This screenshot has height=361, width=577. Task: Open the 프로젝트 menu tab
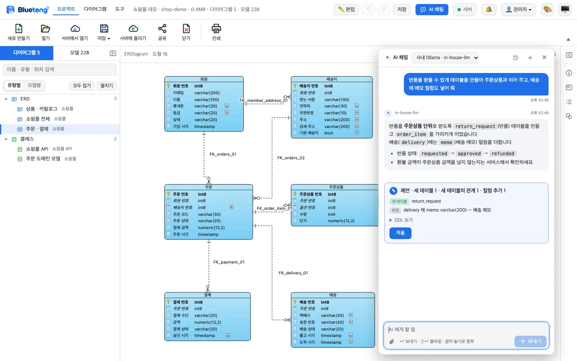[x=66, y=9]
